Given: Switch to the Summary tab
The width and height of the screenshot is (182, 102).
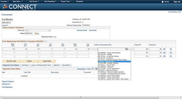Looking at the screenshot, I should [x=25, y=65].
